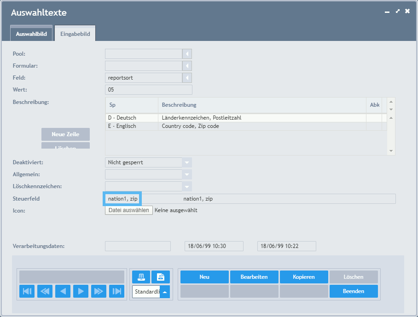Jump to the last record

(117, 291)
